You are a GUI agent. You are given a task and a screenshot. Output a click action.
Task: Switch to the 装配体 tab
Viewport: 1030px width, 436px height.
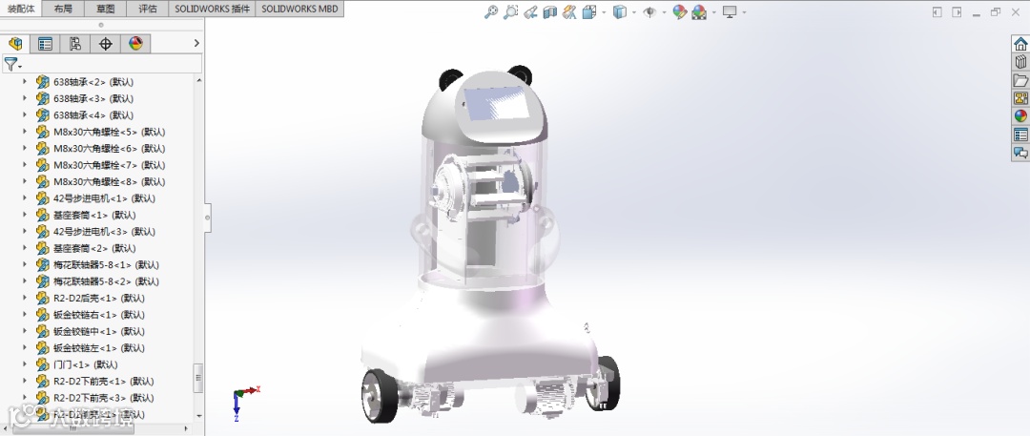21,9
